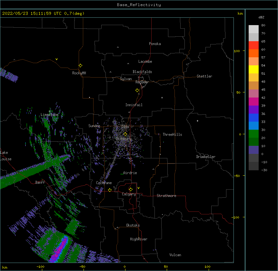Click the 50 tick on right axis

[x=238, y=92]
